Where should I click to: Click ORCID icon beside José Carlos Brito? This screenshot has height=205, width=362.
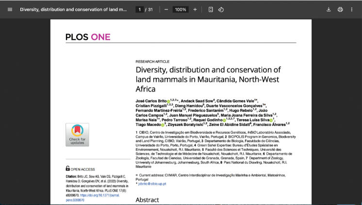coord(168,102)
